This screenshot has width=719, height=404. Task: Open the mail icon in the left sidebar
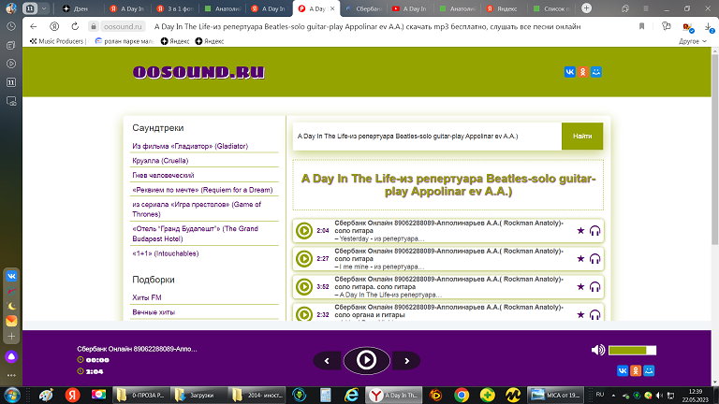11,321
